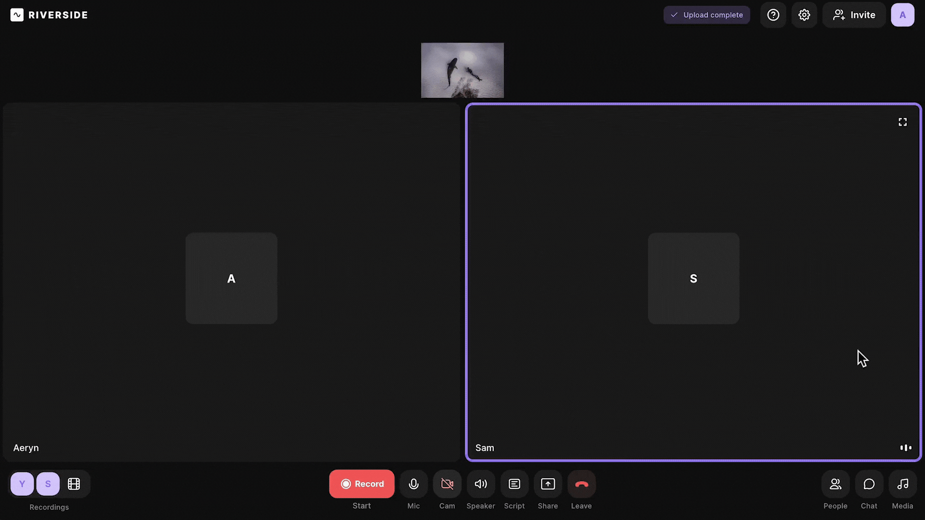Click the Riverside logo

(x=49, y=15)
